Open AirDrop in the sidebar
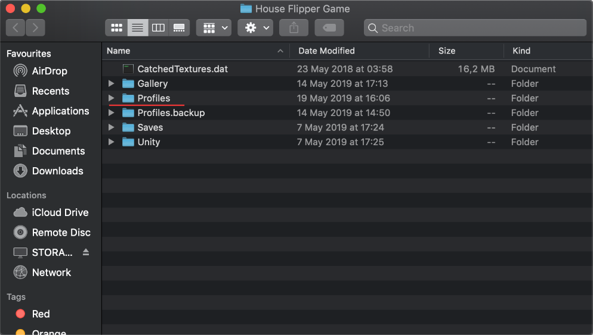 [x=50, y=71]
